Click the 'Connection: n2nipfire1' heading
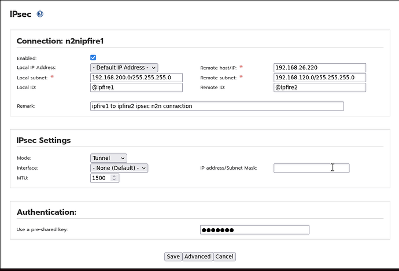The height and width of the screenshot is (271, 399). 60,41
